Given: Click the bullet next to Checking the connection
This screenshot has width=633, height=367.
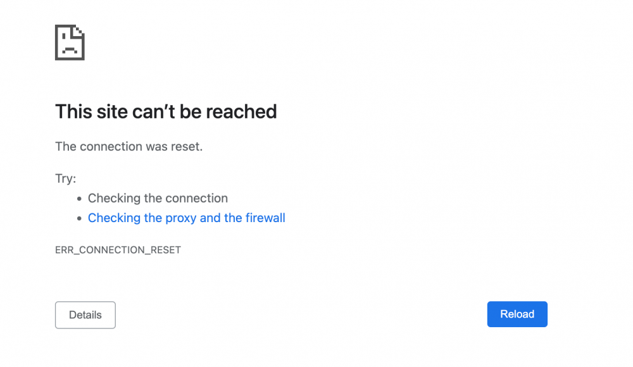Looking at the screenshot, I should 78,198.
